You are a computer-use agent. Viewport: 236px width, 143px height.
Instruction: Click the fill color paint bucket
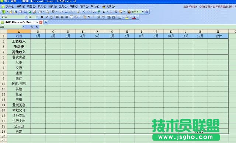tap(127, 17)
